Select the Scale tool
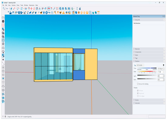This screenshot has height=120, width=167. [37, 9]
